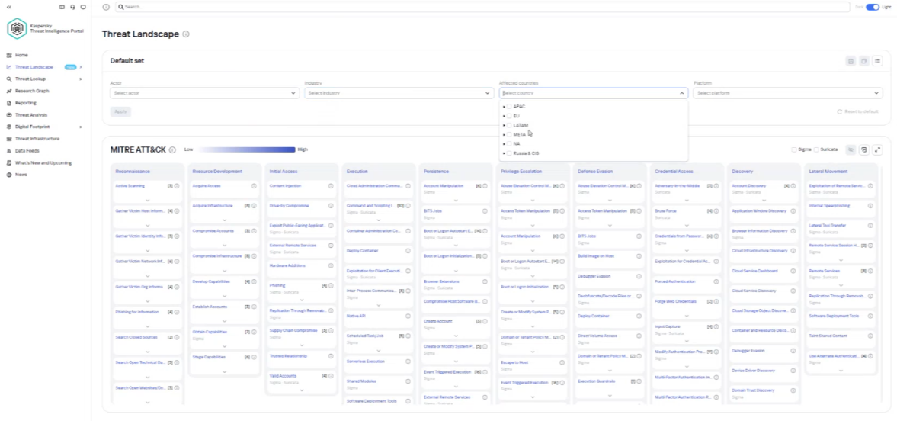Click info icon for Content Injection
The image size is (897, 421).
[x=331, y=185]
